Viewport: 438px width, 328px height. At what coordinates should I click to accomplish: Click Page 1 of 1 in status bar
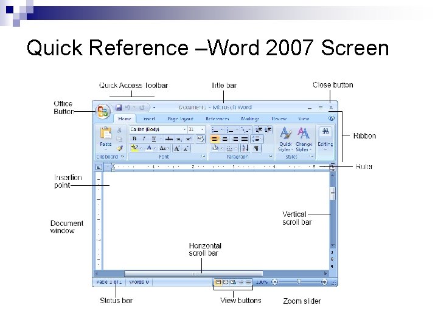(x=109, y=282)
